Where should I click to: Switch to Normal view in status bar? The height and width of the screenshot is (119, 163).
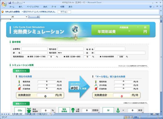tap(126, 117)
